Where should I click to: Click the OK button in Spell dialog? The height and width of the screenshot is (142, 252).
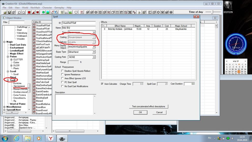click(x=141, y=112)
